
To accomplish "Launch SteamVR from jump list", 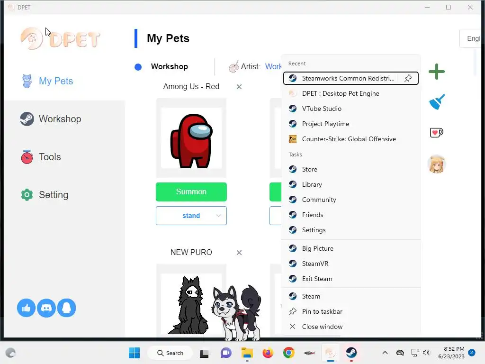I will pos(351,264).
